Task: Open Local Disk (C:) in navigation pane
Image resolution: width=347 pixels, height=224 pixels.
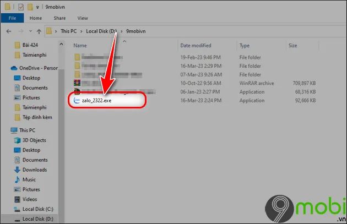Action: (x=37, y=209)
